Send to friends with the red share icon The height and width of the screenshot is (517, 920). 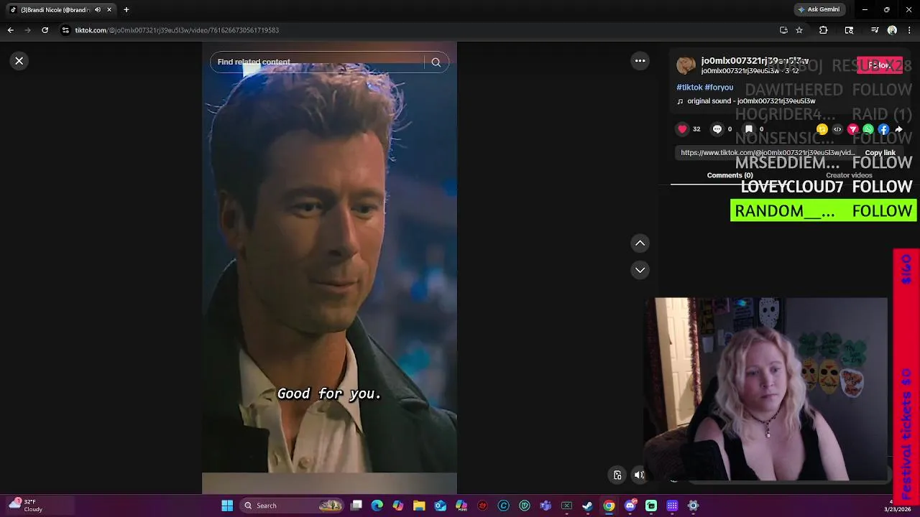(x=852, y=129)
